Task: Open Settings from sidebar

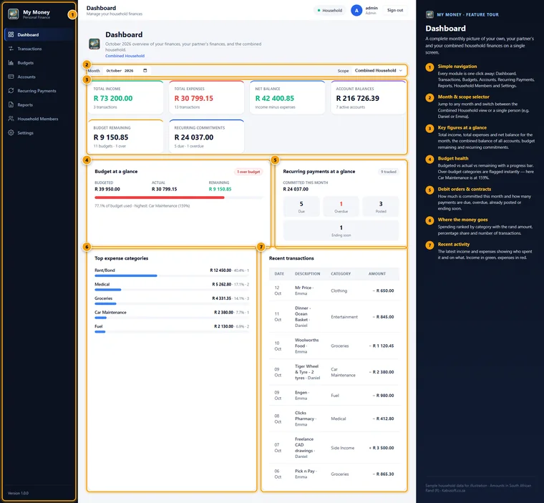Action: coord(39,132)
